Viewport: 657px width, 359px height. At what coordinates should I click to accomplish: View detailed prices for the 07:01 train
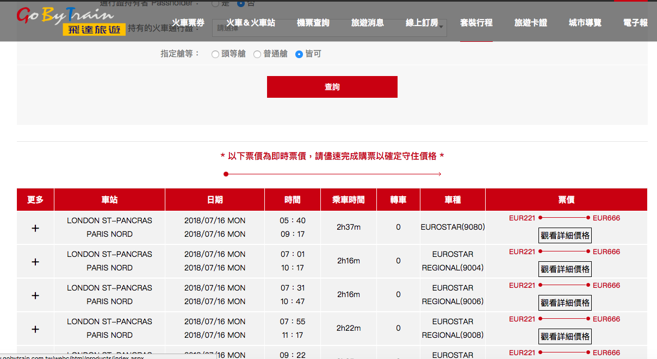[x=565, y=269]
